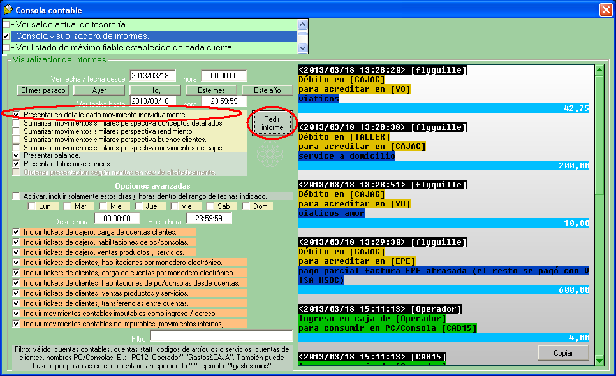Click the start date field 2013/03/18
The image size is (616, 376).
coord(153,76)
